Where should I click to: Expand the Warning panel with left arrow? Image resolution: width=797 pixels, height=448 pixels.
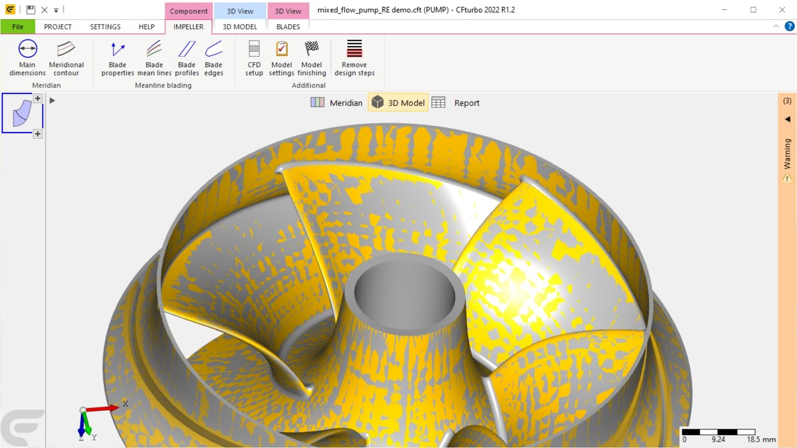(x=787, y=119)
